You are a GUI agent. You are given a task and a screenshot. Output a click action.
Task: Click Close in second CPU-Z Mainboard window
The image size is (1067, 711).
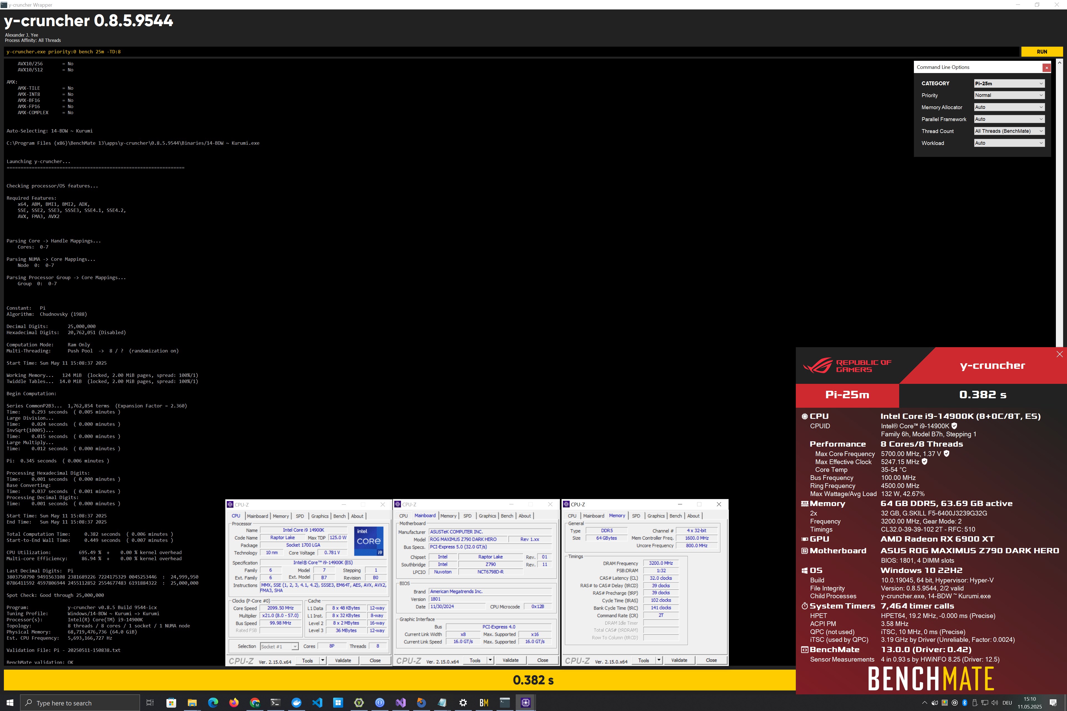tap(543, 660)
